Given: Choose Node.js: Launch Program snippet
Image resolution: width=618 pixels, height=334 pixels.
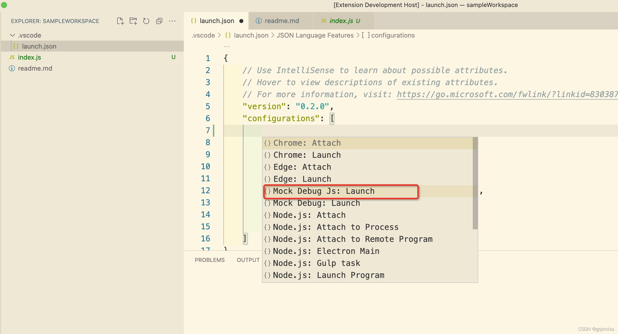Looking at the screenshot, I should (368, 275).
